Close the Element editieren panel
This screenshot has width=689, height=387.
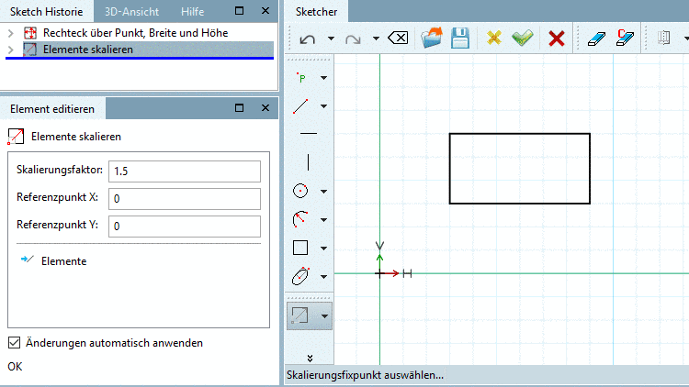tap(265, 107)
